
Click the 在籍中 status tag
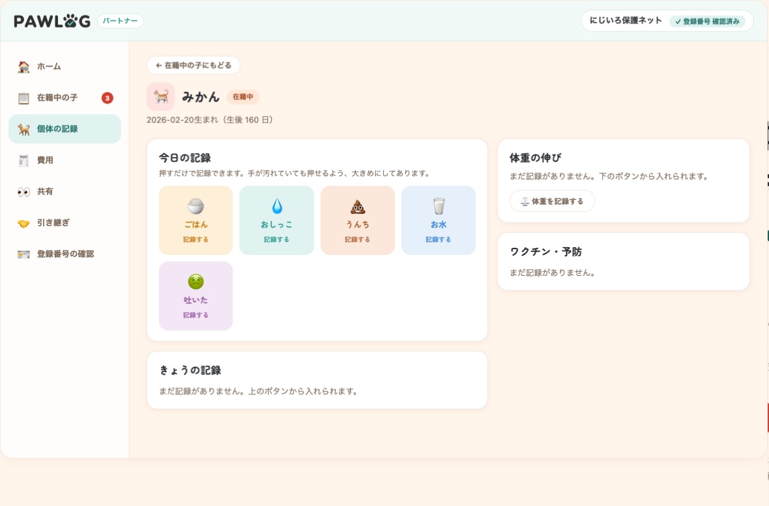[x=243, y=97]
